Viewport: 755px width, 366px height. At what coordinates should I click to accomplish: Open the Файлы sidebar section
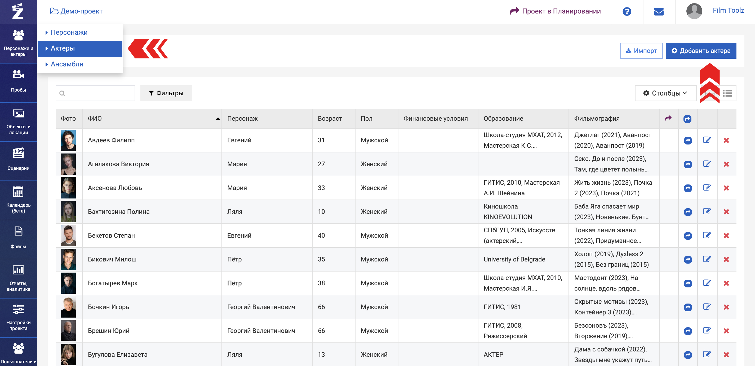point(19,239)
